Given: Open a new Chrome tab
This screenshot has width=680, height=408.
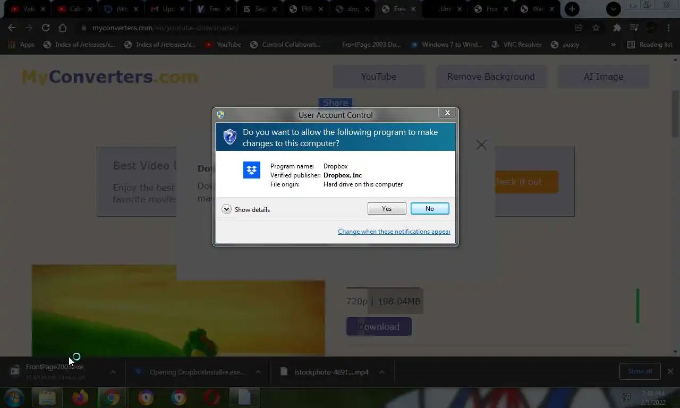Looking at the screenshot, I should tap(572, 8).
